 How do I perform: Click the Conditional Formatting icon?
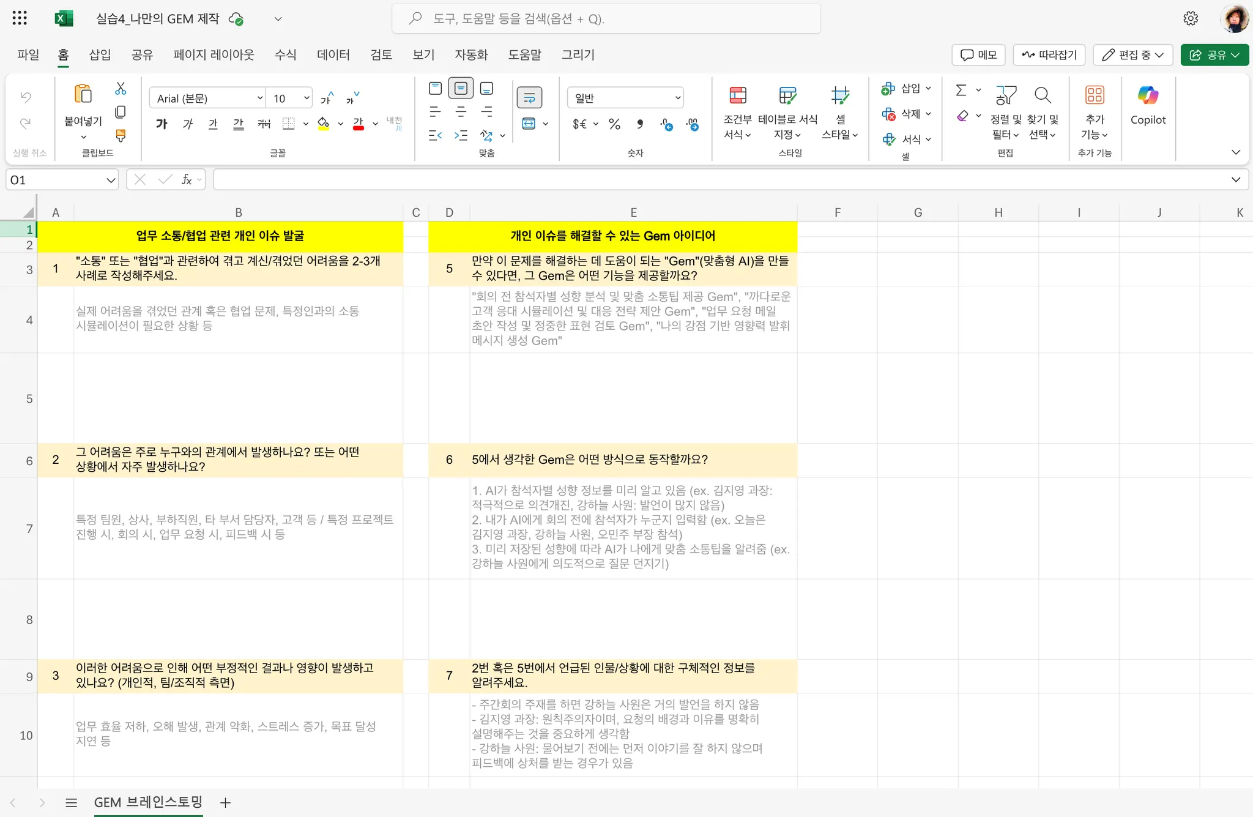(738, 95)
